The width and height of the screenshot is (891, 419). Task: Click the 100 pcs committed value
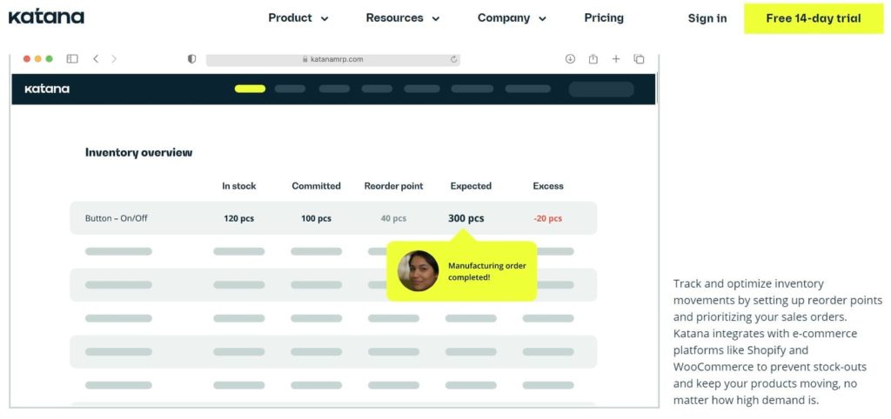[x=316, y=218]
